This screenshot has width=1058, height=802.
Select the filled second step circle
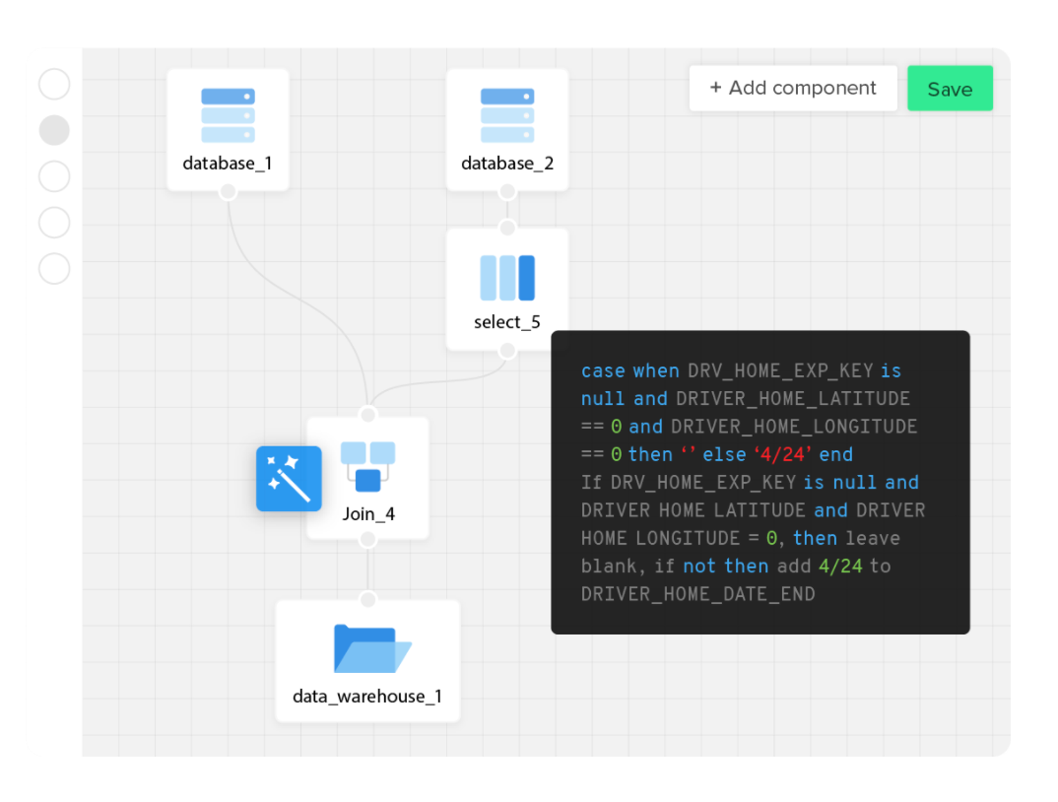(53, 129)
